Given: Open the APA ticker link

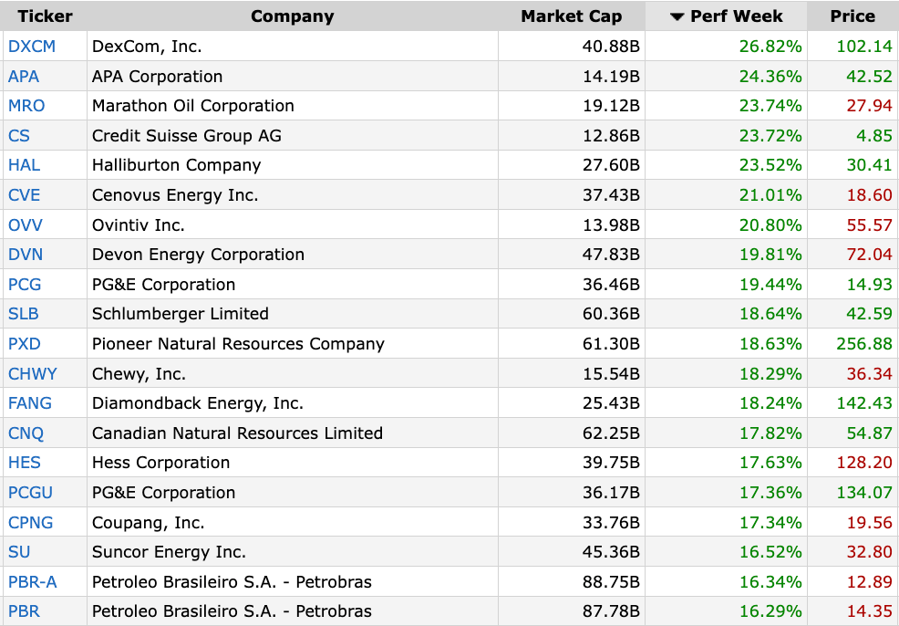Looking at the screenshot, I should 24,77.
